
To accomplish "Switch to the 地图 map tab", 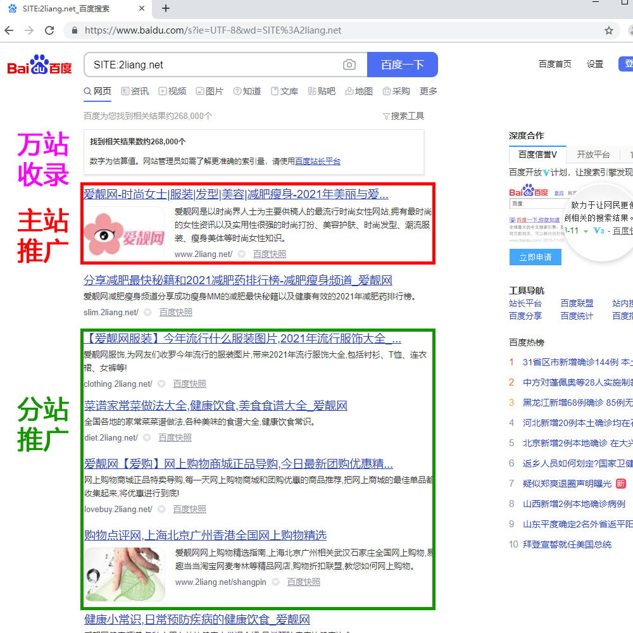I will click(x=359, y=91).
